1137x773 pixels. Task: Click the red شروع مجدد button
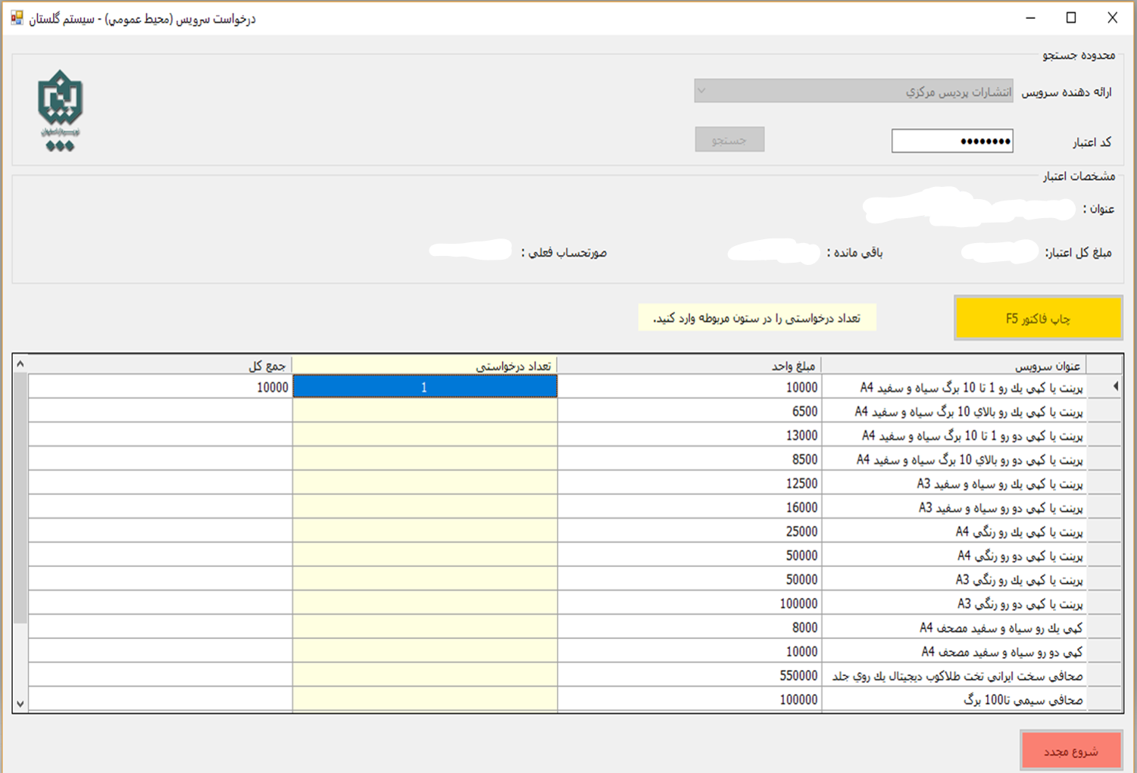(1070, 751)
